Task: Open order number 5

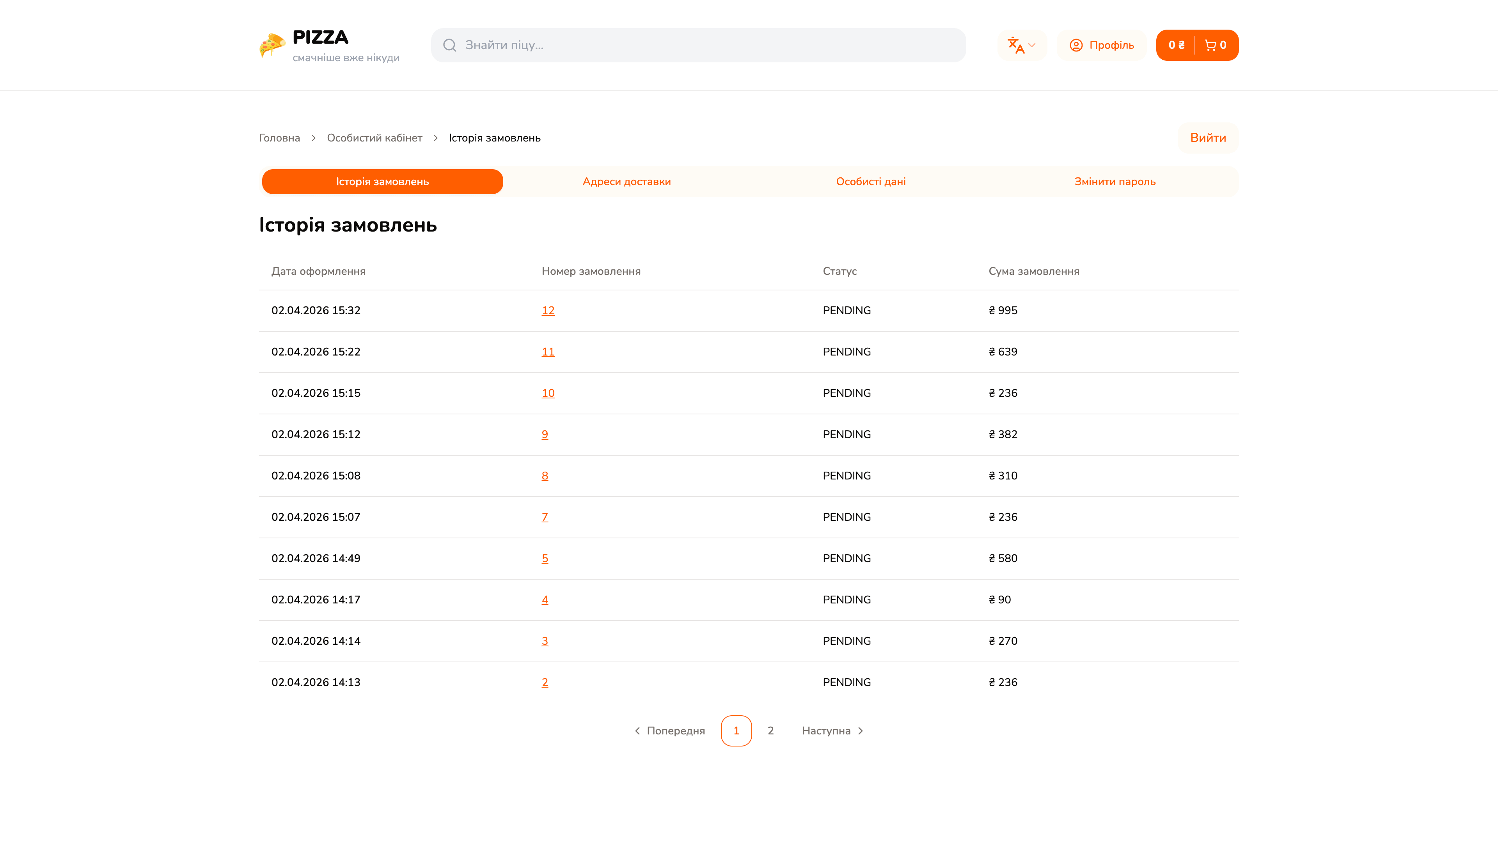Action: point(544,558)
